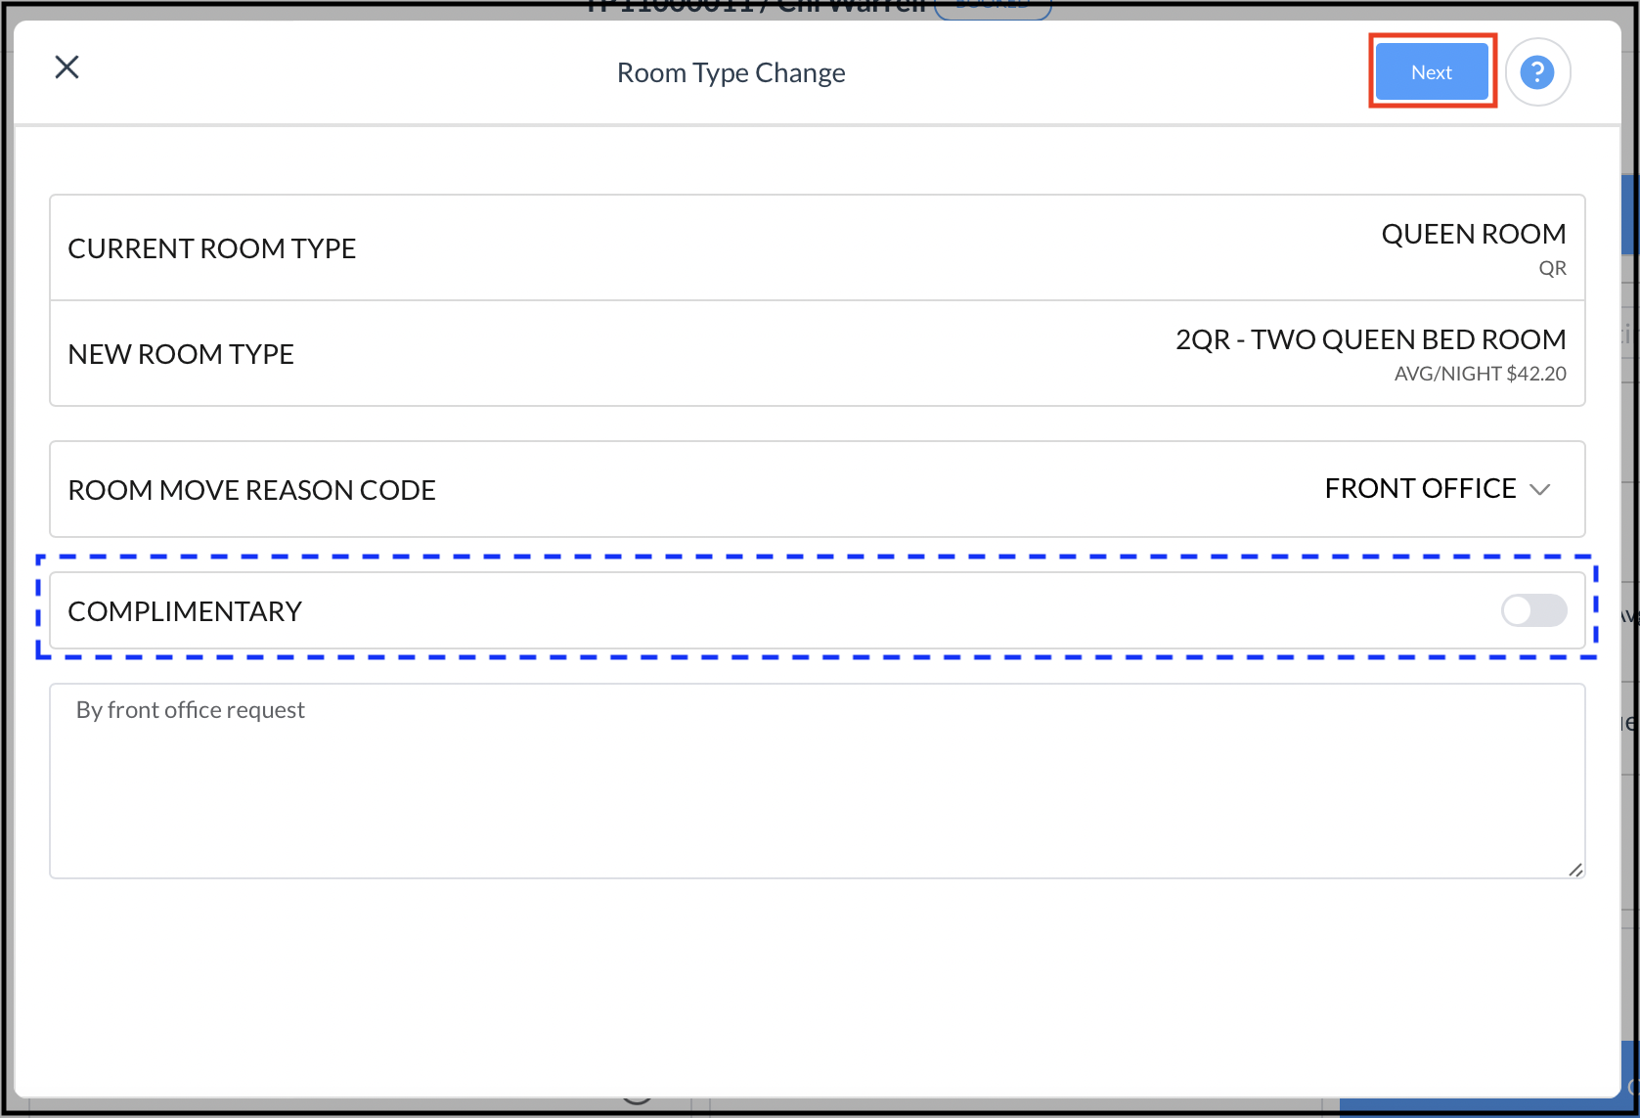Click the chevron next to FRONT OFFICE
The image size is (1640, 1118).
point(1542,489)
